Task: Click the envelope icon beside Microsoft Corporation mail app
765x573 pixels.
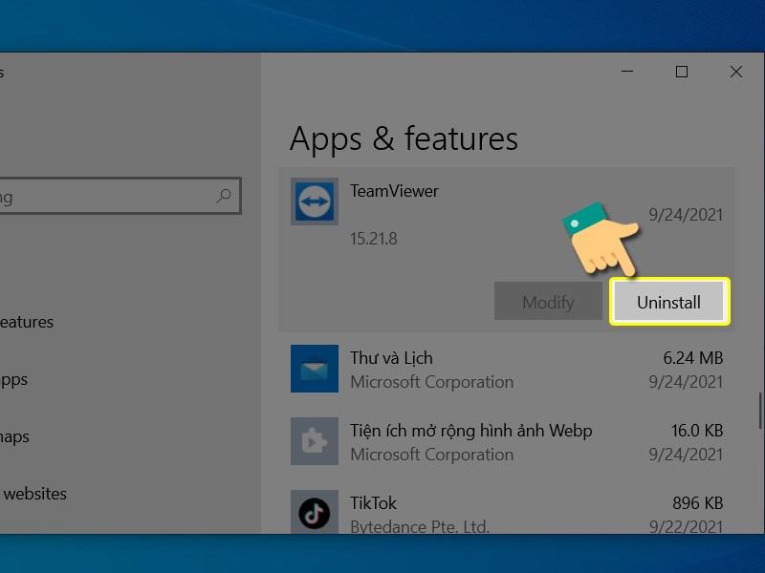Action: 314,369
